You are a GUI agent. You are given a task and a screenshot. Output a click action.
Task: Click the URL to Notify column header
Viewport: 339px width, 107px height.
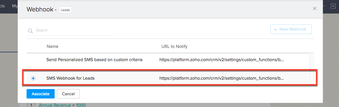click(174, 46)
